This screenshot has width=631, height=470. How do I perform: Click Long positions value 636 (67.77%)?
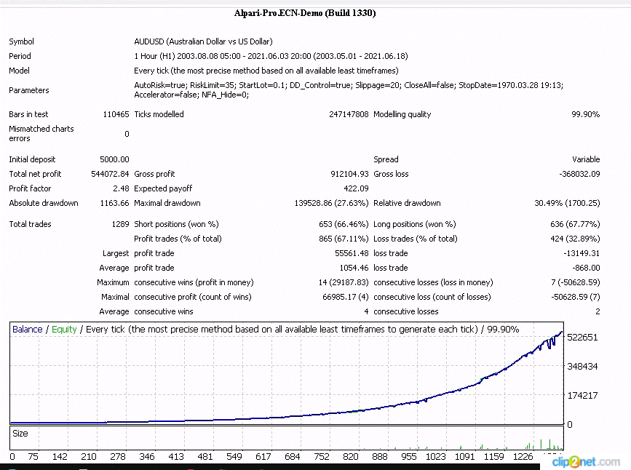click(575, 224)
